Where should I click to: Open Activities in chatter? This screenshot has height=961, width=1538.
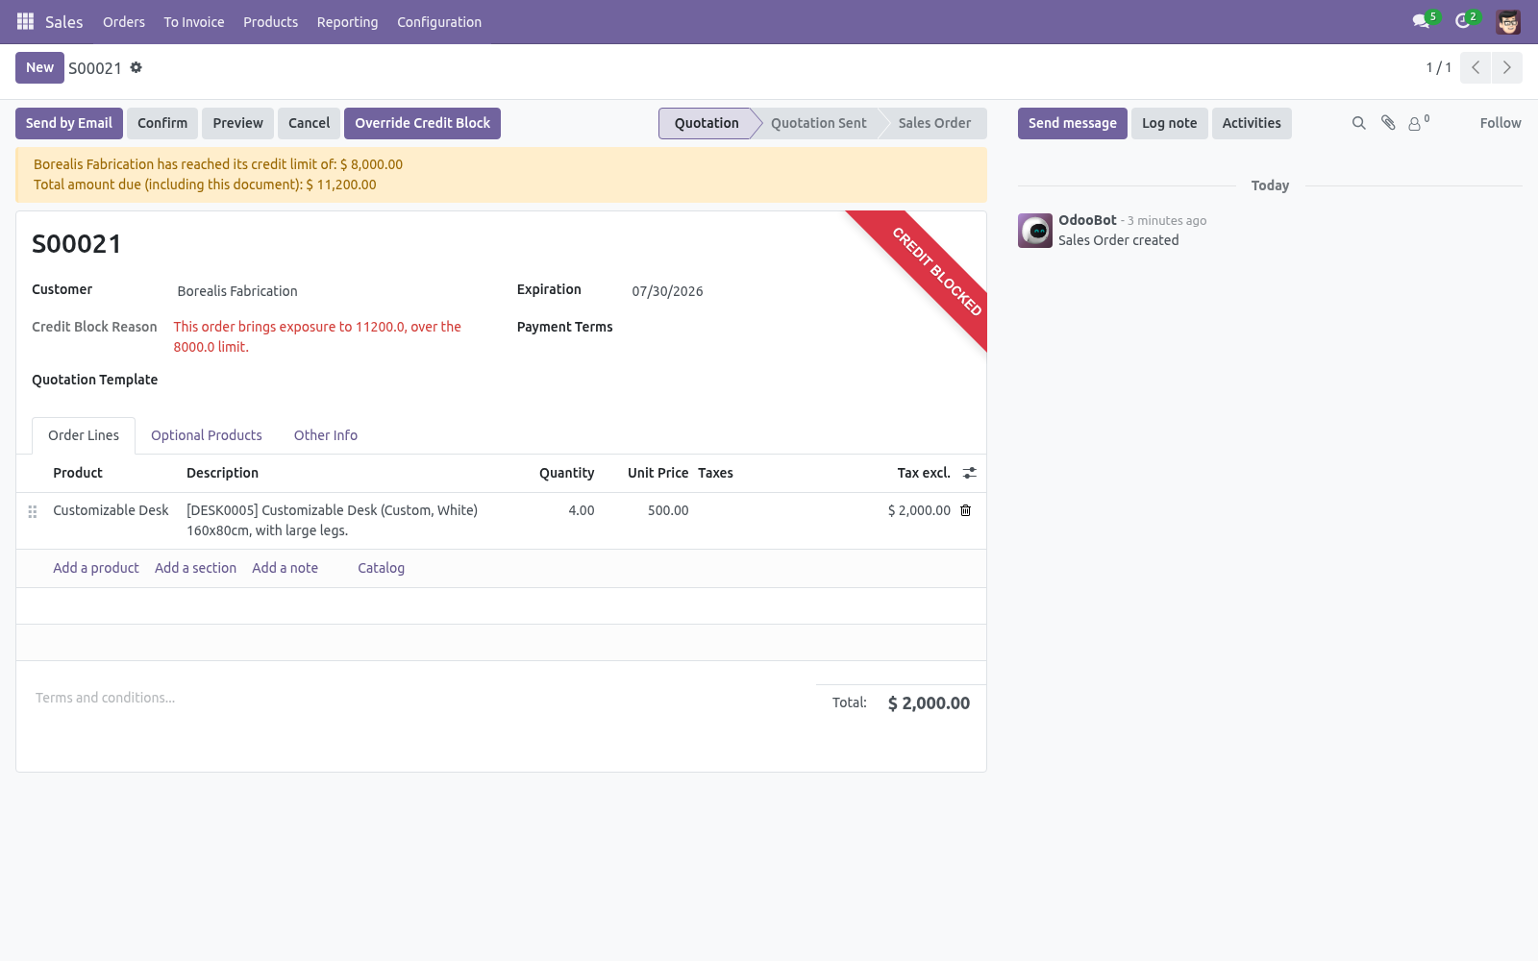coord(1252,123)
